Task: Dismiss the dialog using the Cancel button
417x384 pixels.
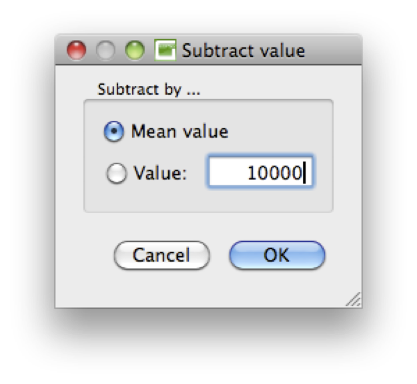Action: click(x=161, y=255)
